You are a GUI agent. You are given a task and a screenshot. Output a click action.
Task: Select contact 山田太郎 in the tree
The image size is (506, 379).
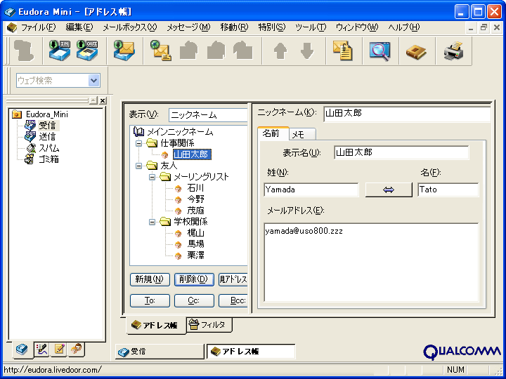click(192, 154)
